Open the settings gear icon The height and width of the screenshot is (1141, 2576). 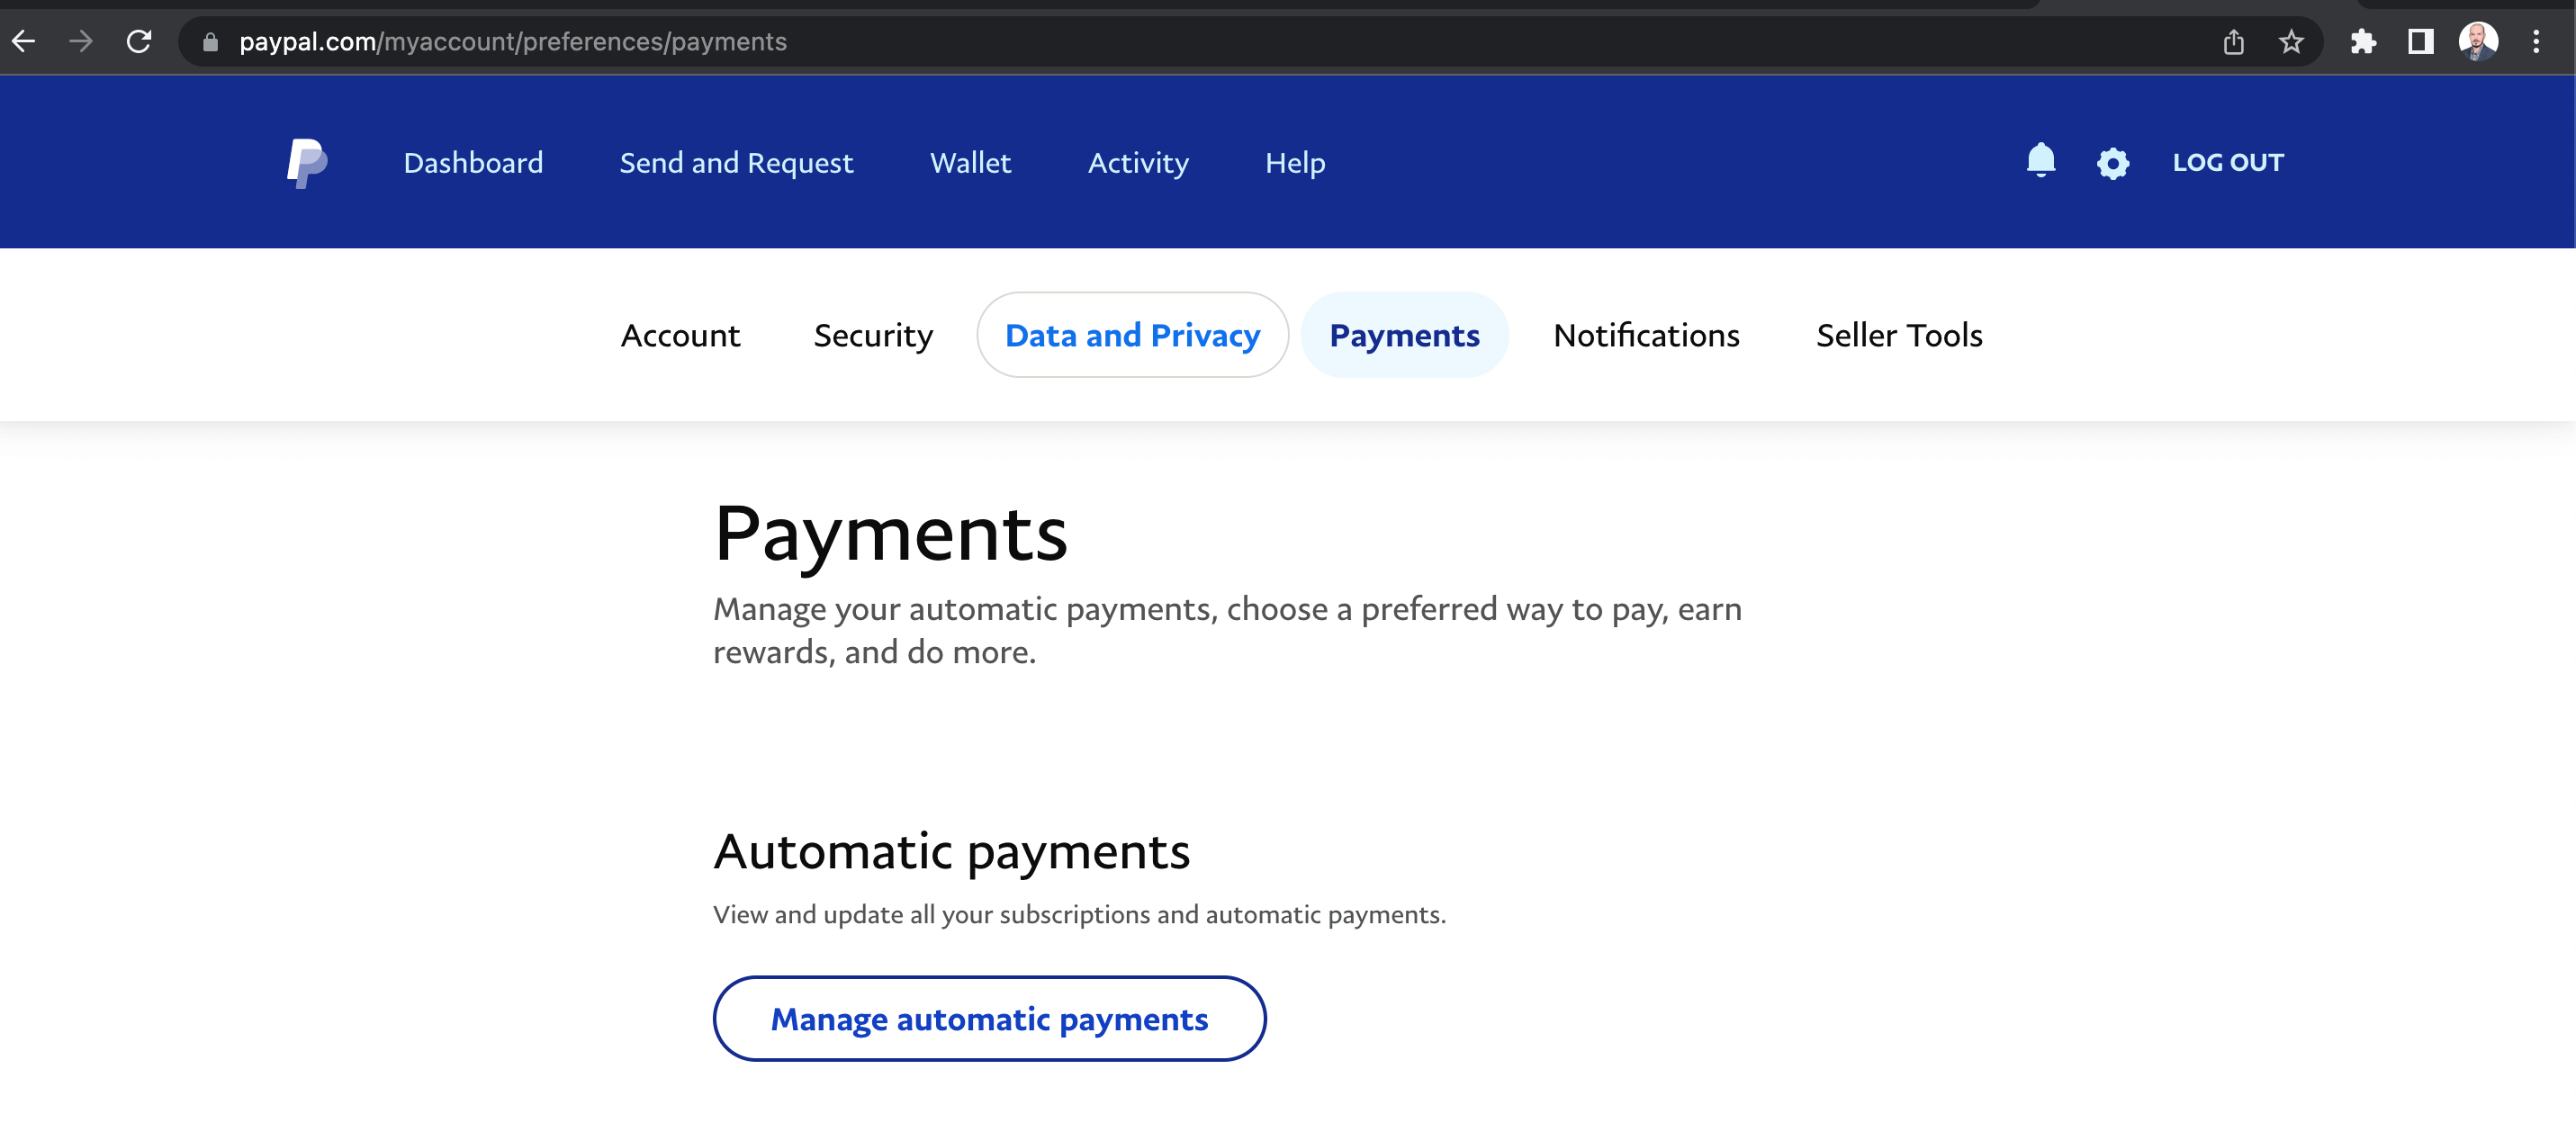2113,163
